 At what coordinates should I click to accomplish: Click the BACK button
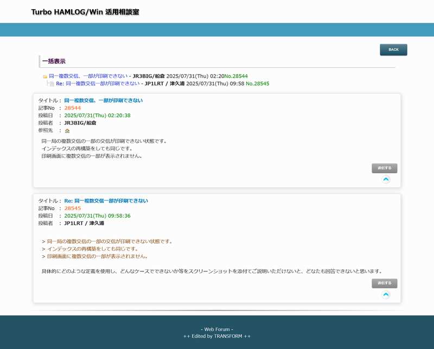393,50
